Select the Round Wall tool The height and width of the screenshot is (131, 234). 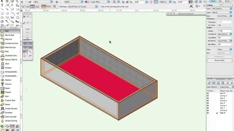point(10,35)
